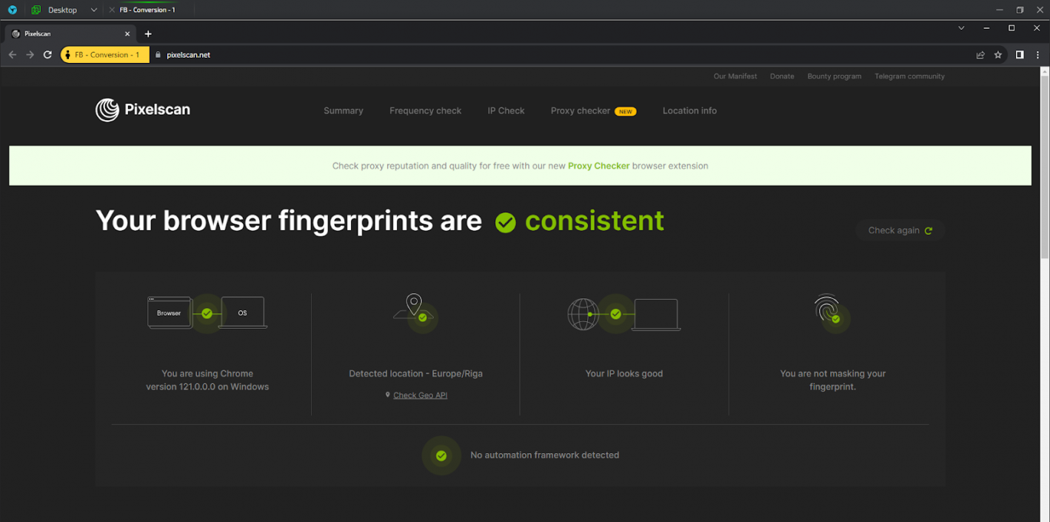The image size is (1050, 522).
Task: Go to the Summary section
Action: [344, 111]
